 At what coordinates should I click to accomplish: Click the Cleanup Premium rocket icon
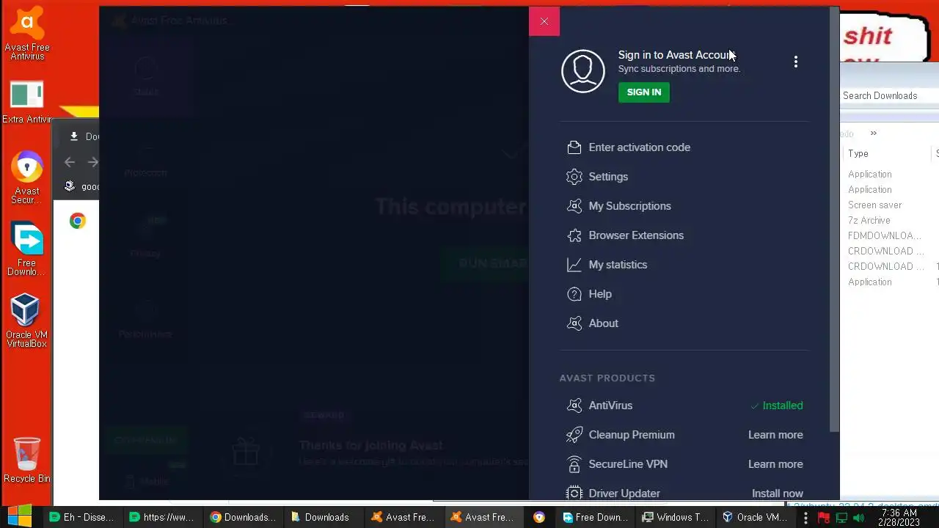[574, 435]
